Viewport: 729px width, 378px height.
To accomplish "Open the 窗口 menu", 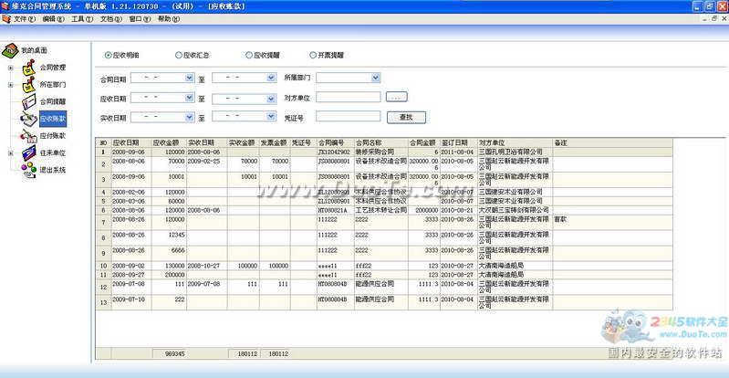I will coord(140,19).
